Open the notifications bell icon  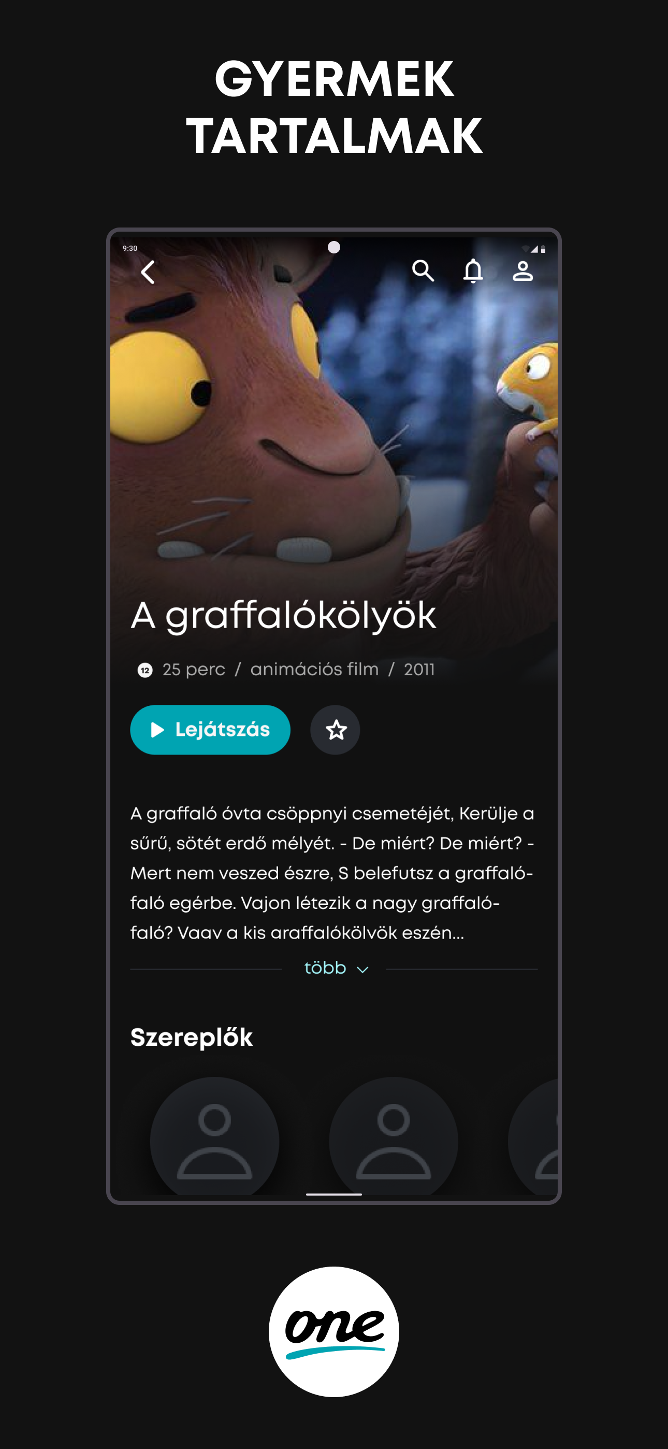point(473,271)
